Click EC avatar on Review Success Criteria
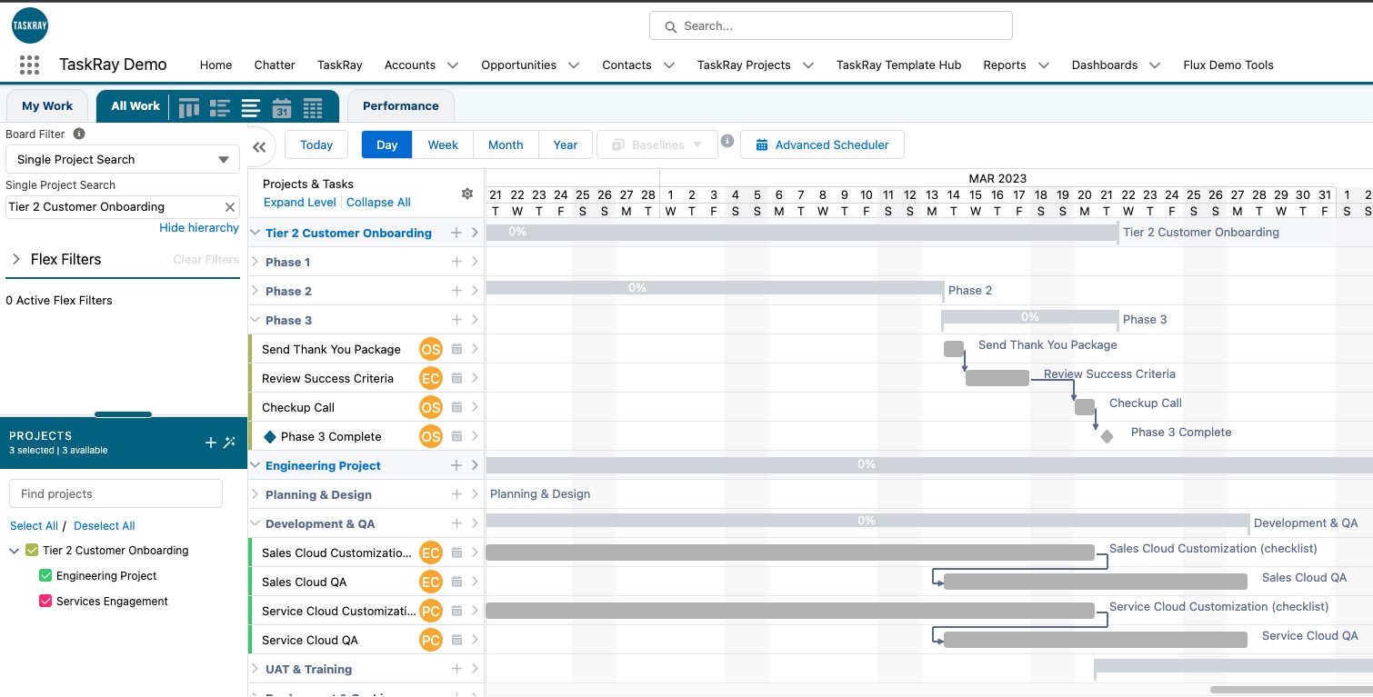 tap(431, 378)
